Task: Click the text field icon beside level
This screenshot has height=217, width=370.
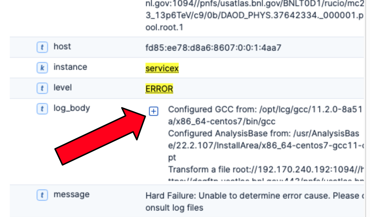Action: pyautogui.click(x=42, y=88)
